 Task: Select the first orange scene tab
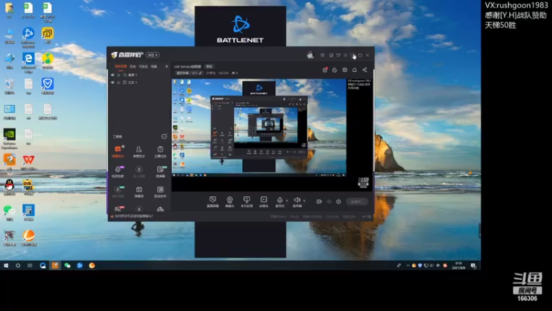coord(121,66)
